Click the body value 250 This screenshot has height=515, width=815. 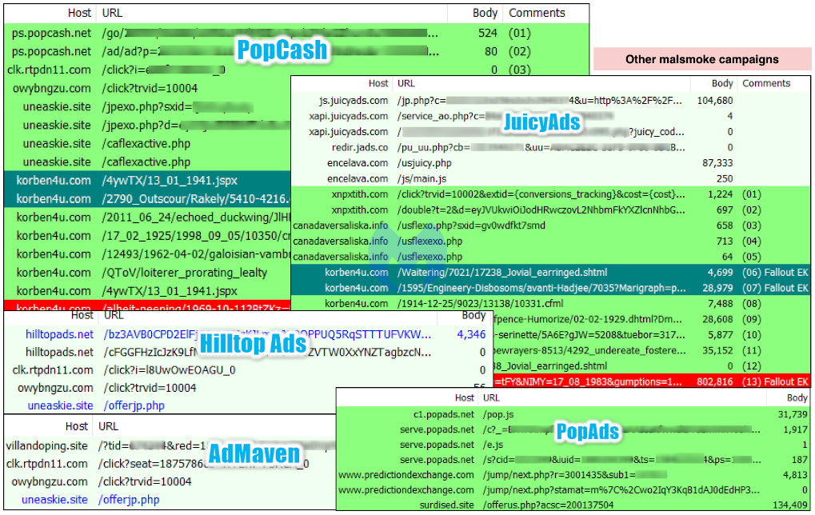coord(724,179)
